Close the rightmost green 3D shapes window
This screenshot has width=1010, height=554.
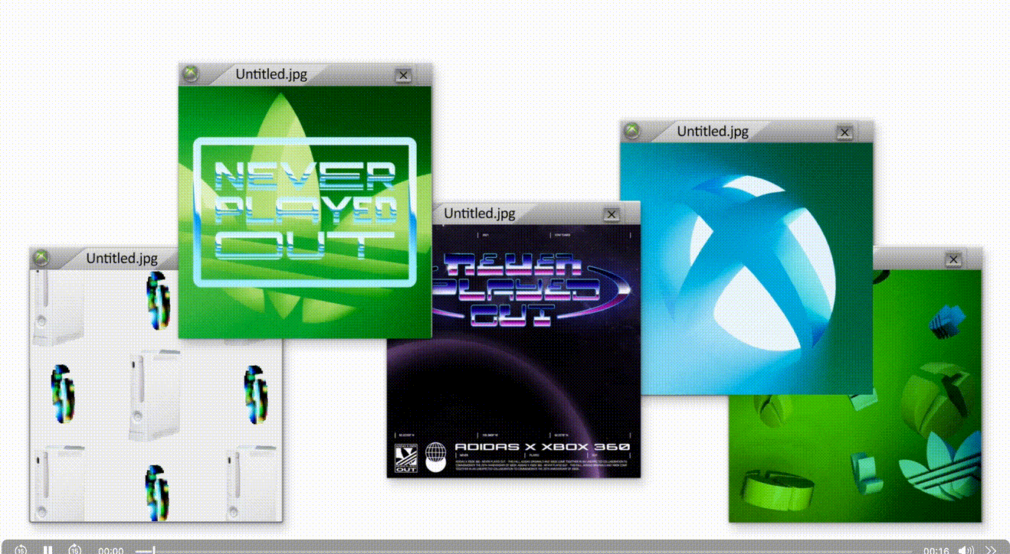click(953, 259)
